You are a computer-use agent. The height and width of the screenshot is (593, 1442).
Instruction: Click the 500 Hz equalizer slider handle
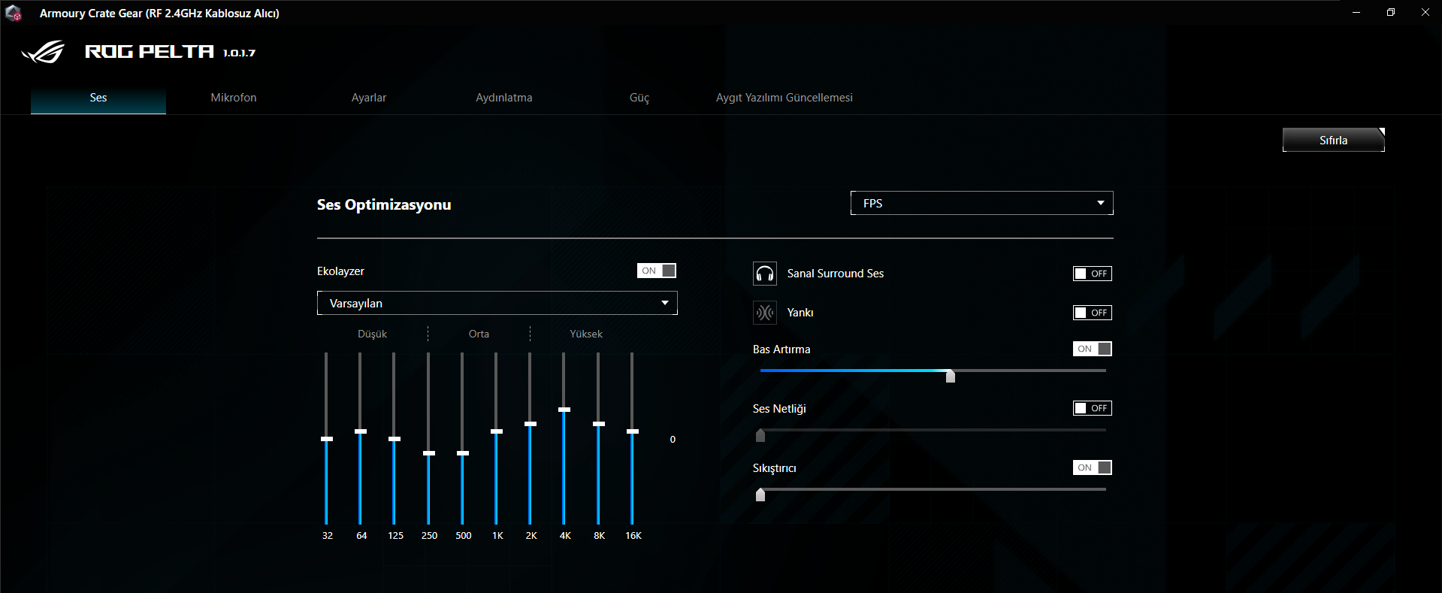click(x=463, y=453)
